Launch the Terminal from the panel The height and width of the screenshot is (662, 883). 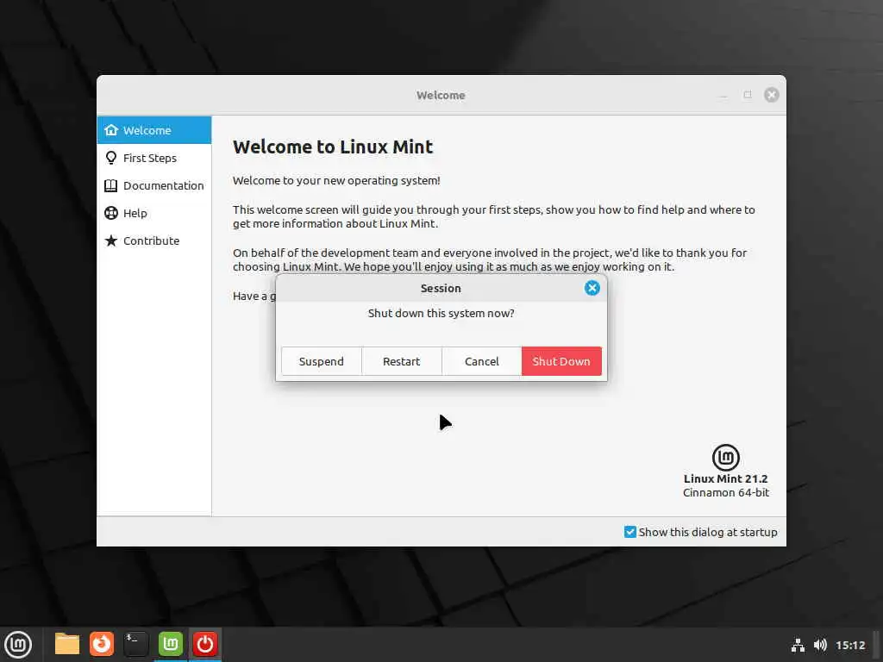click(x=135, y=644)
